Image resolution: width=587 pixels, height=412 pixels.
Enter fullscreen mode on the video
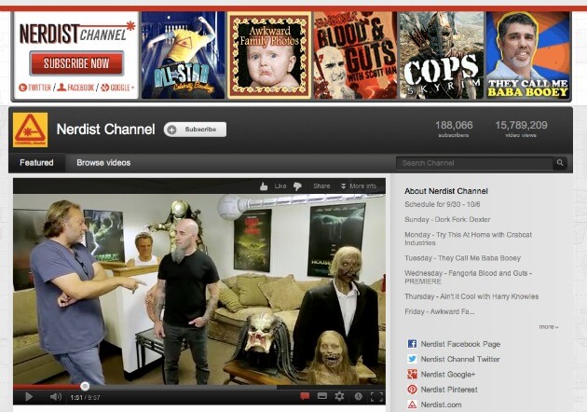(375, 396)
